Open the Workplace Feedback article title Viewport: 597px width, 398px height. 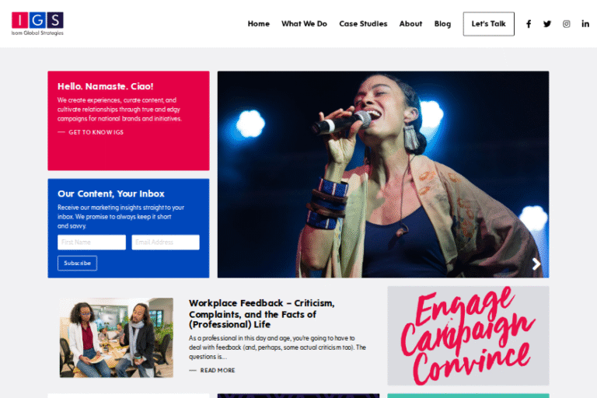(x=261, y=314)
